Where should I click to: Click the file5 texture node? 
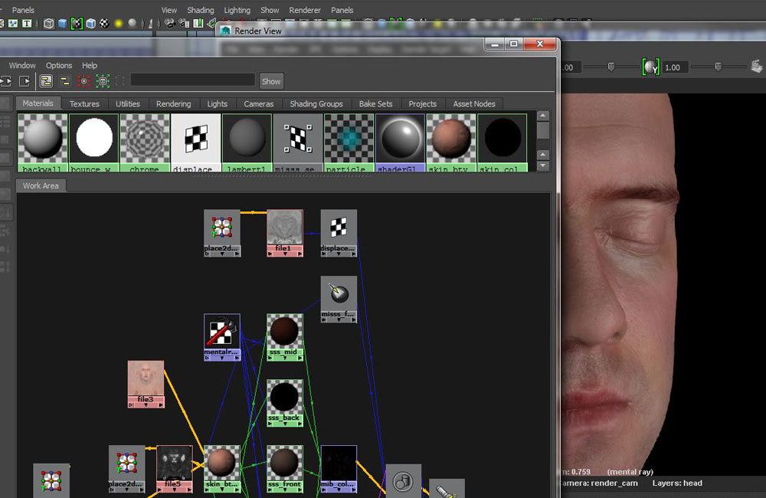pyautogui.click(x=175, y=469)
